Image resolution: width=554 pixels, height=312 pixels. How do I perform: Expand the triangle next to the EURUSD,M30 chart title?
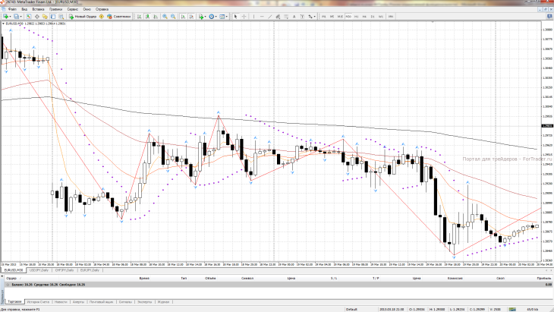click(3, 24)
